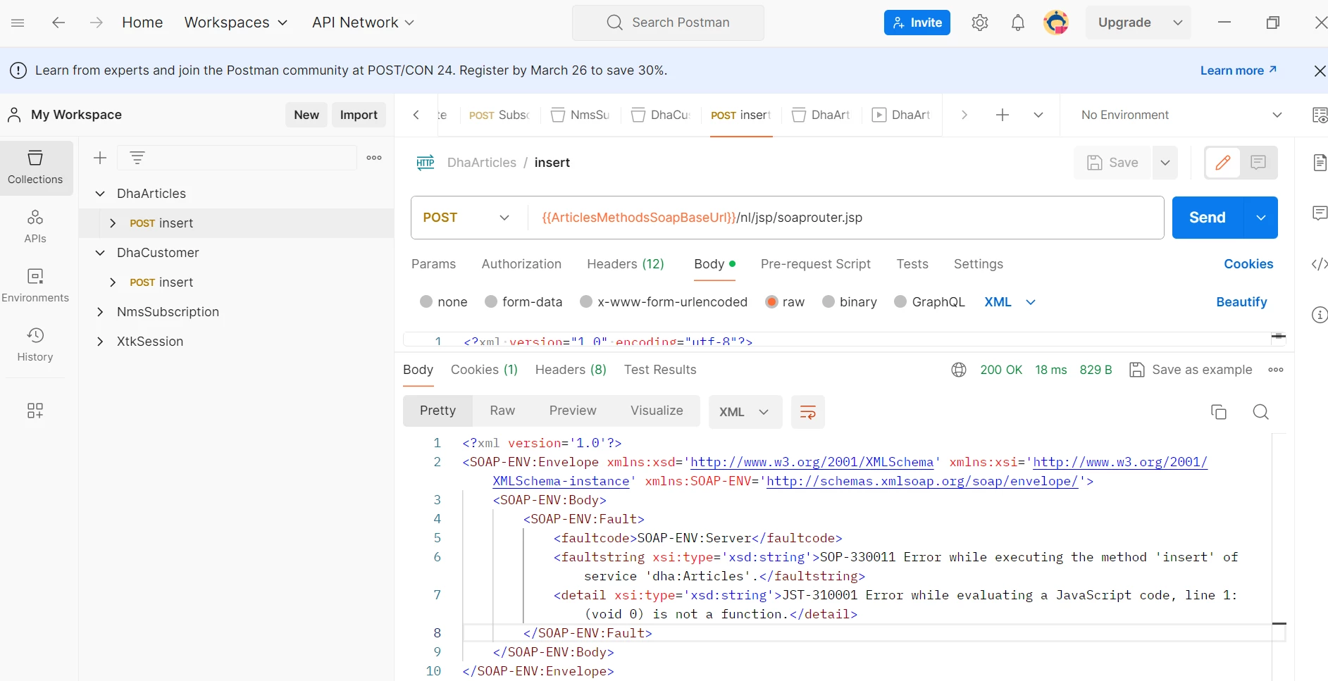Open Settings gear icon
Screen dimensions: 1328x681
coord(980,23)
